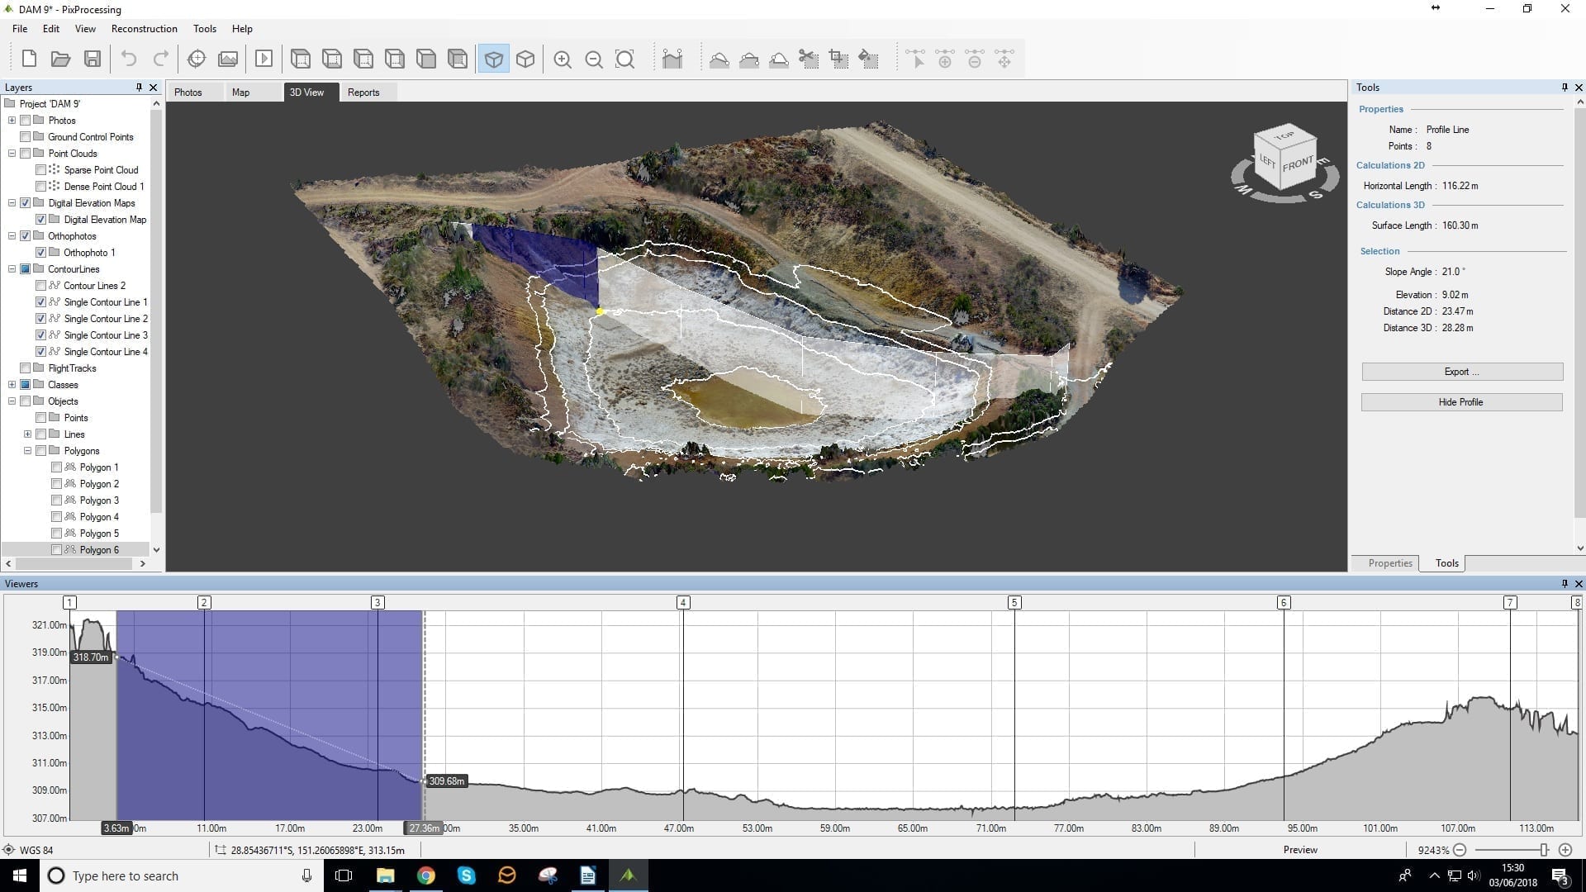
Task: Click the Export ... button
Action: tap(1461, 372)
